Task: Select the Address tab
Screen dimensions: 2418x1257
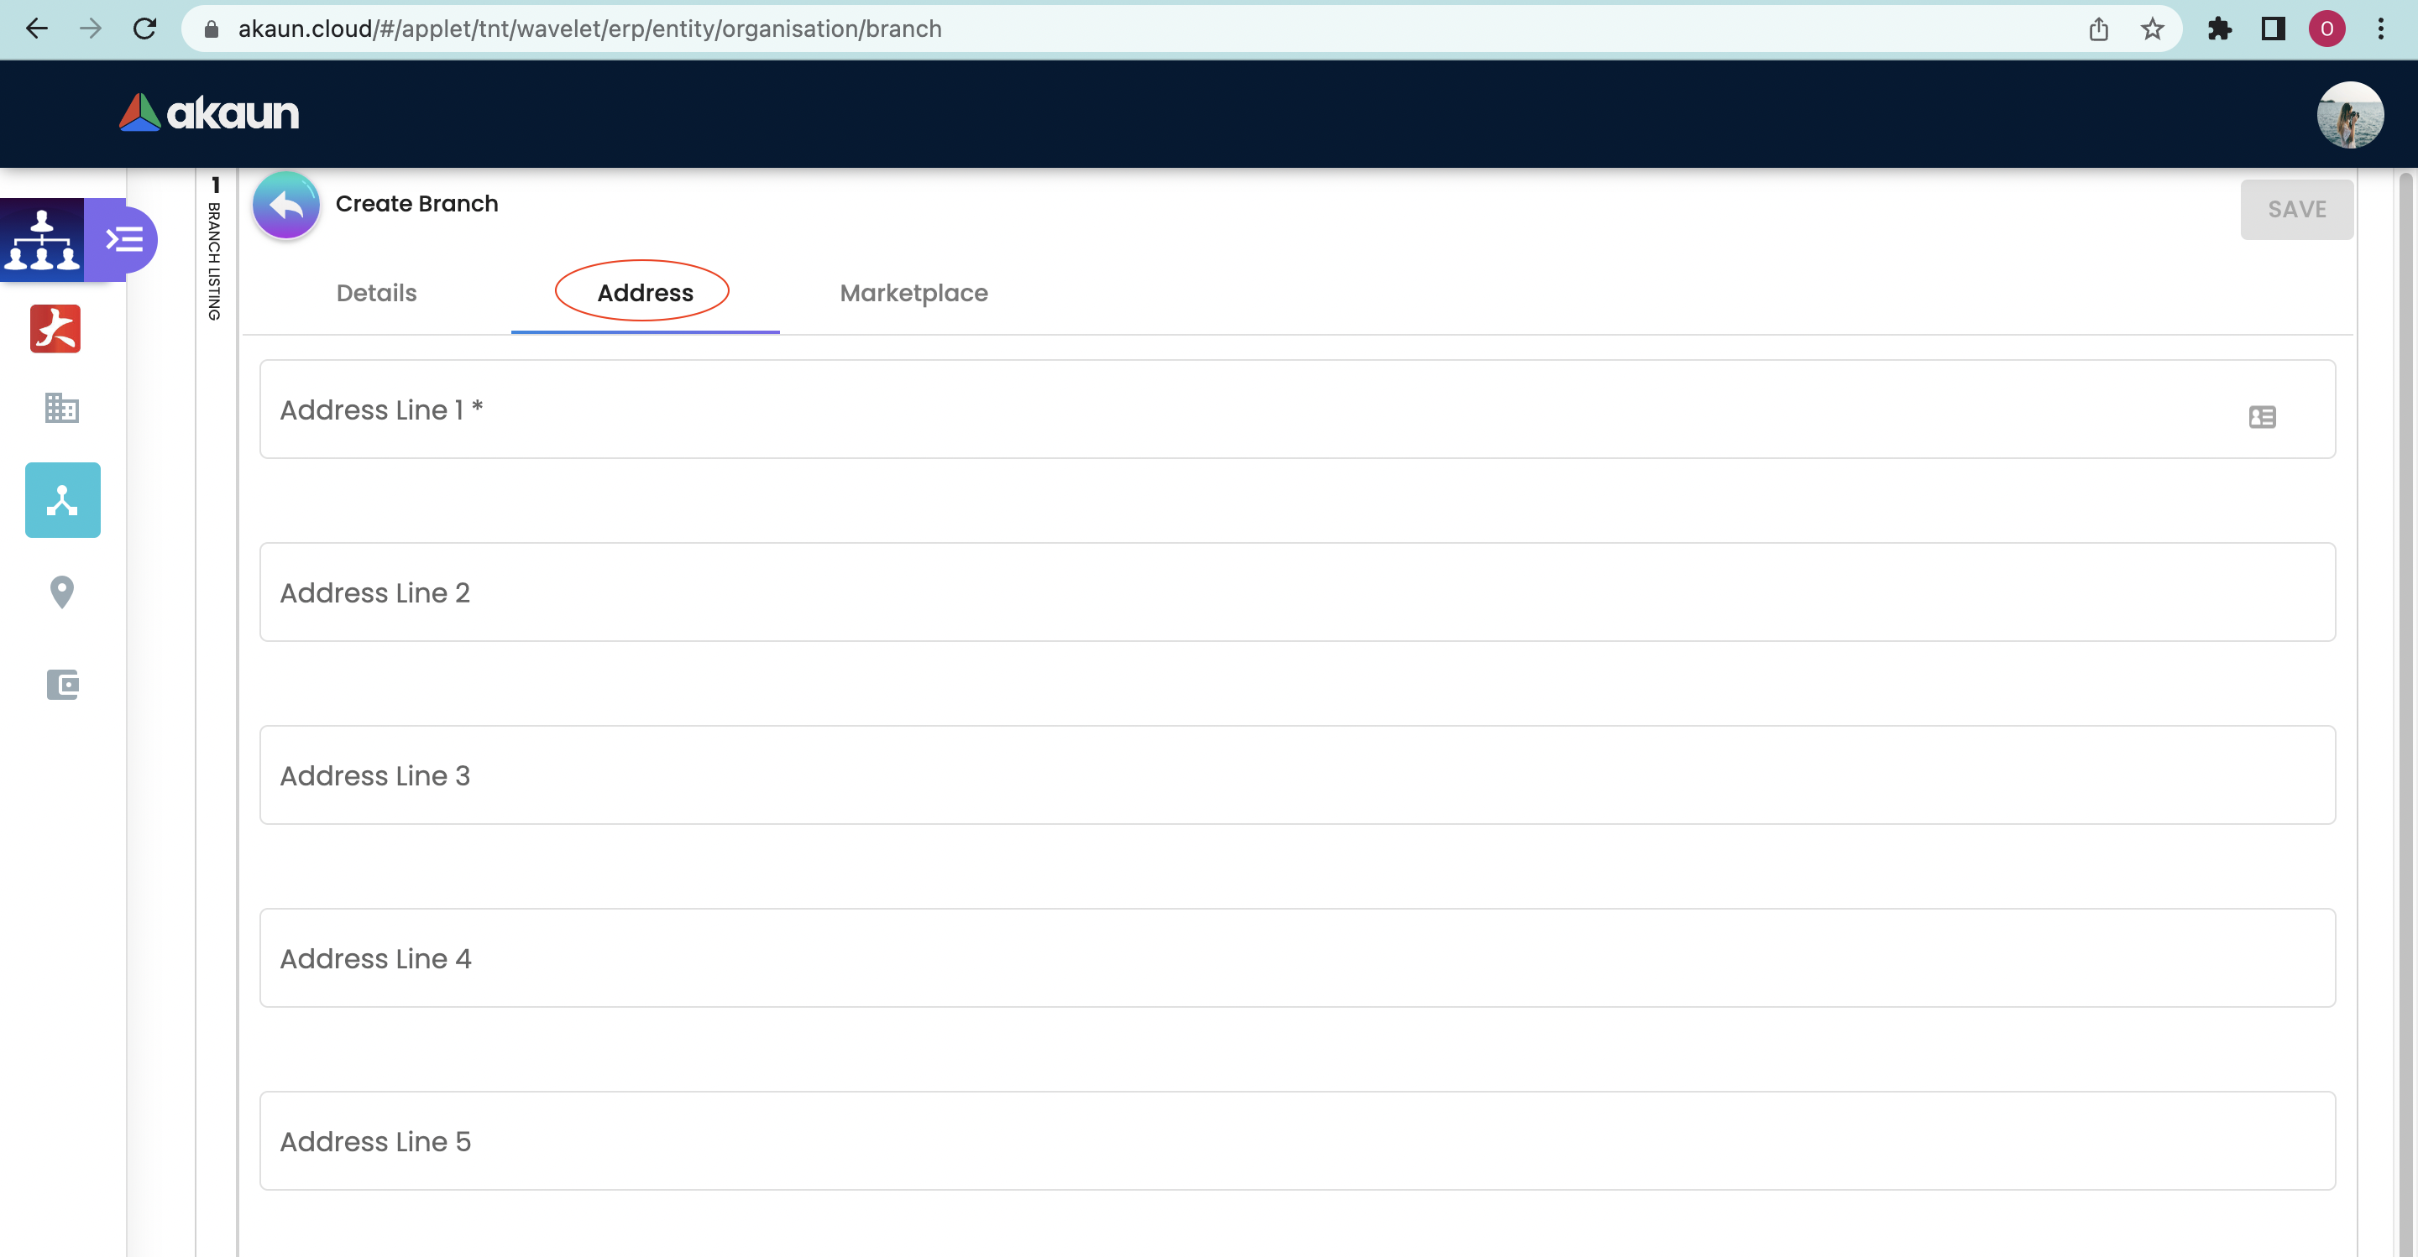Action: 645,293
